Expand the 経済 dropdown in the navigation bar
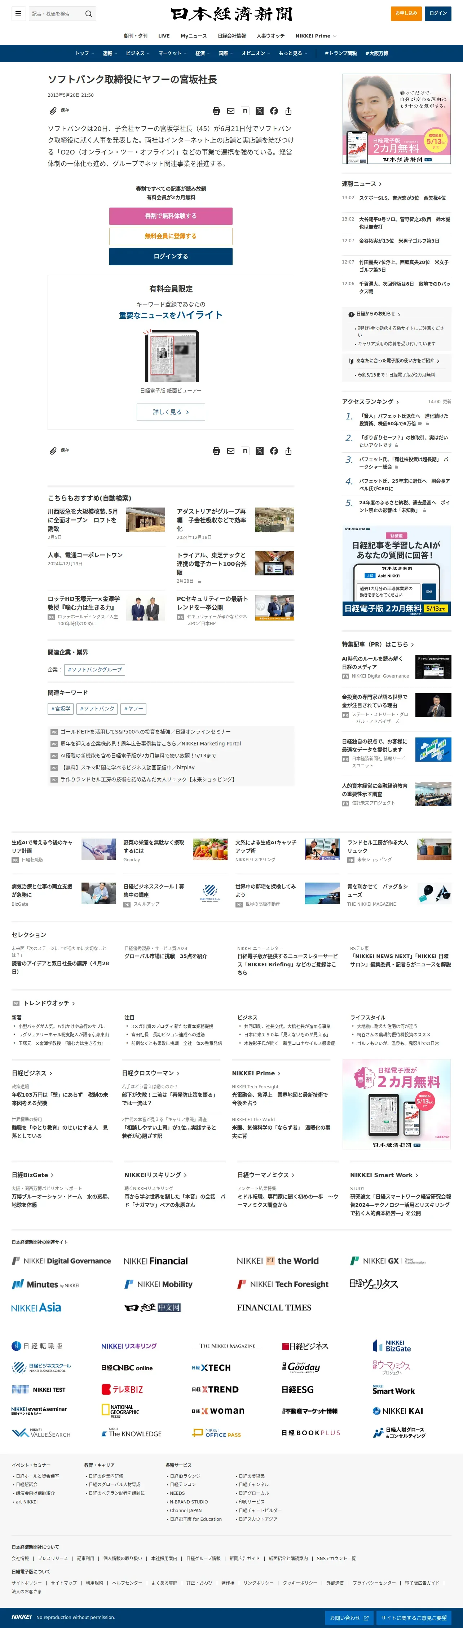This screenshot has height=1628, width=463. (x=203, y=53)
